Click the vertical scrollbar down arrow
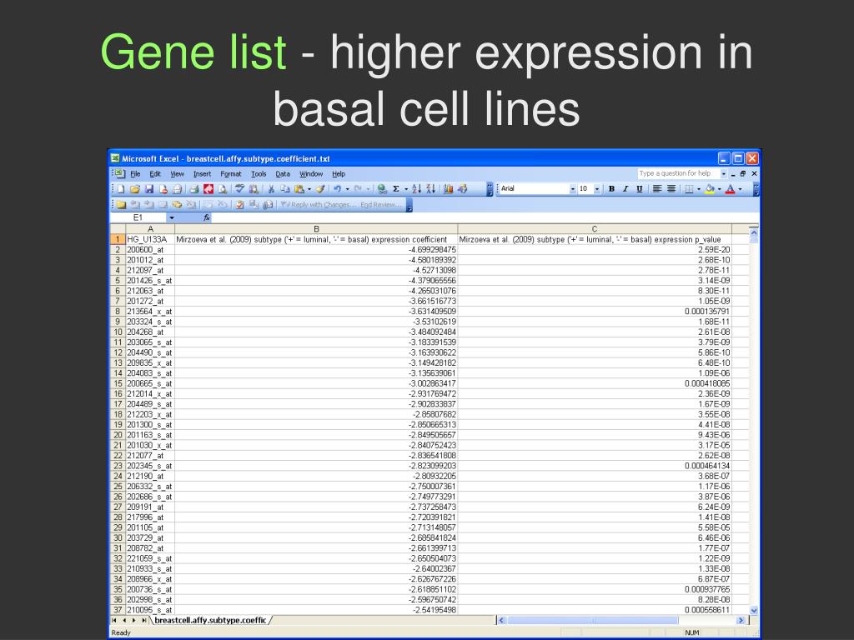854x640 pixels. 754,611
